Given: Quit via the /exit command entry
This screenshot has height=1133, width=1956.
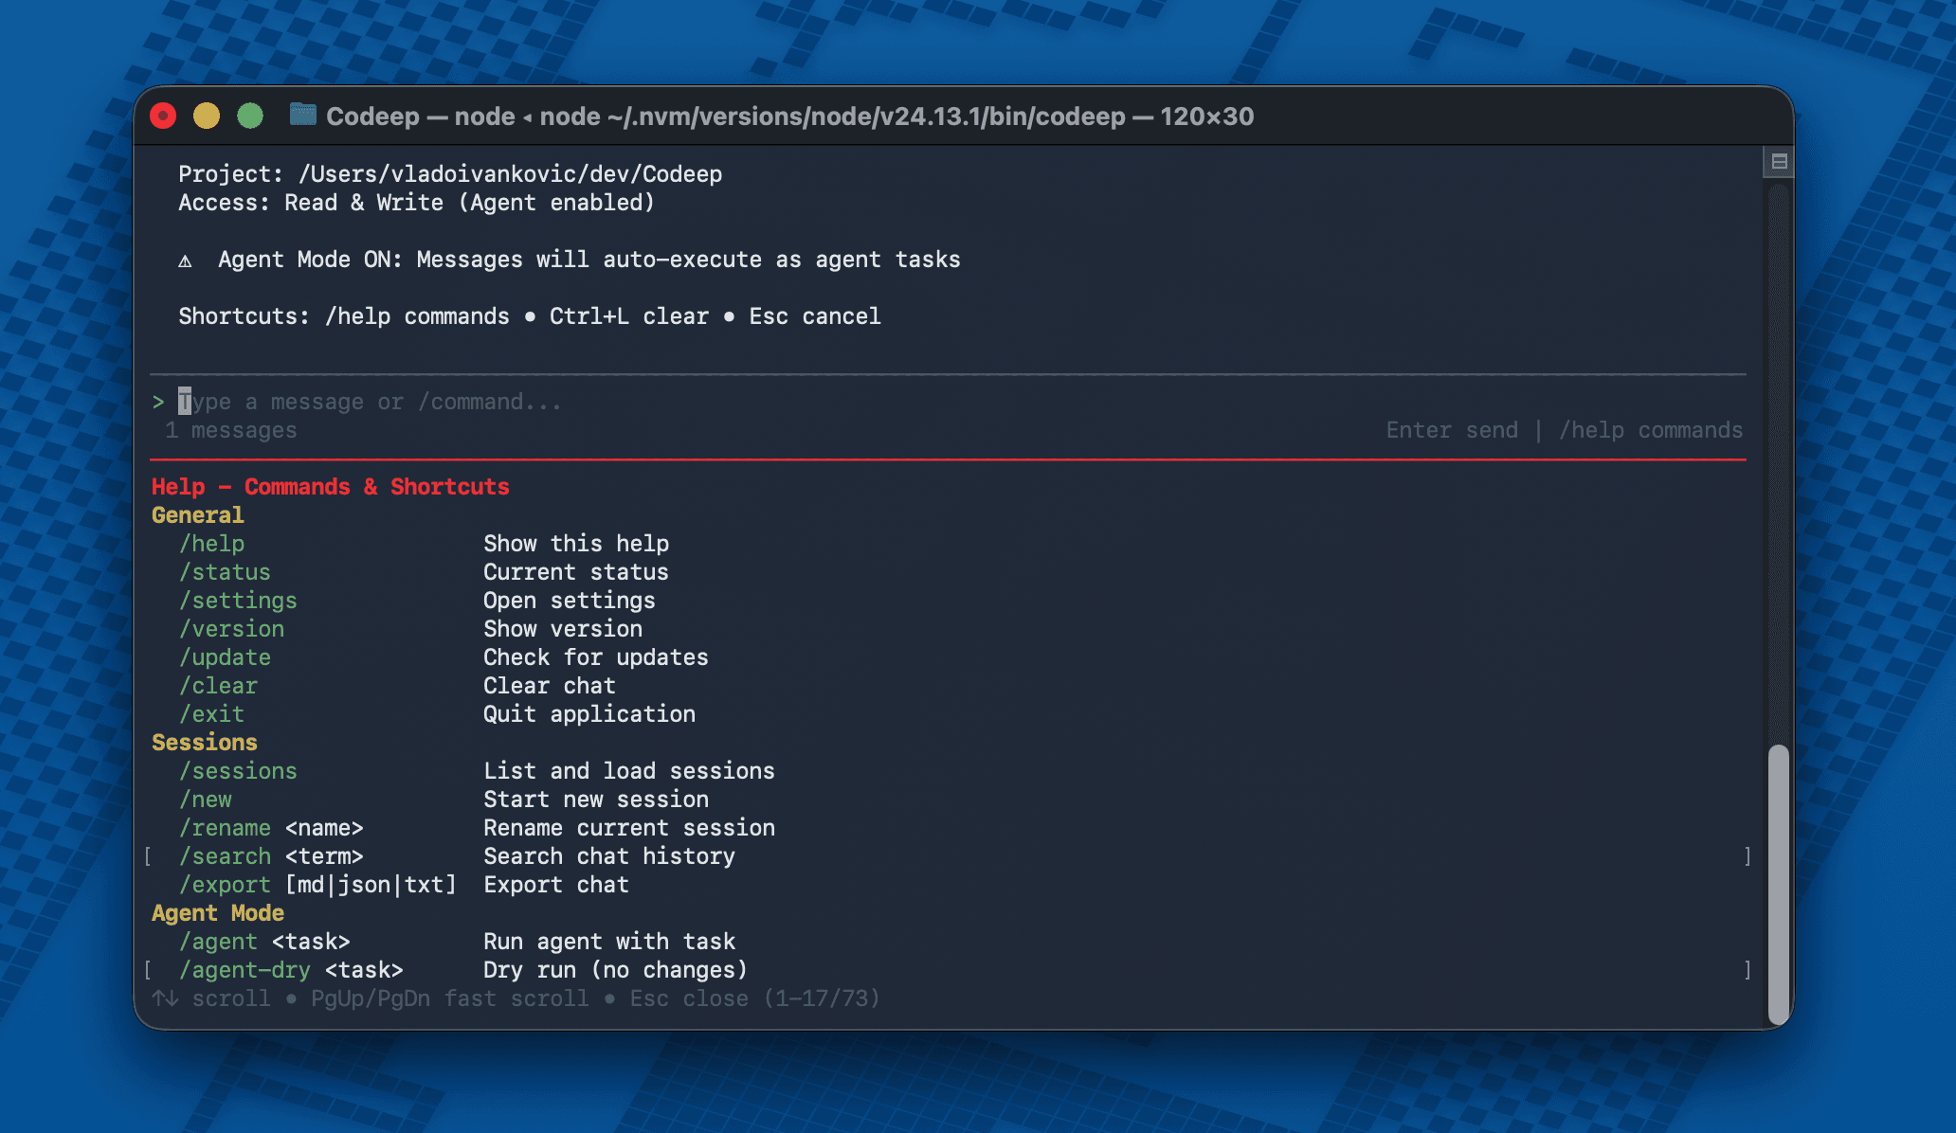Looking at the screenshot, I should click(x=212, y=713).
